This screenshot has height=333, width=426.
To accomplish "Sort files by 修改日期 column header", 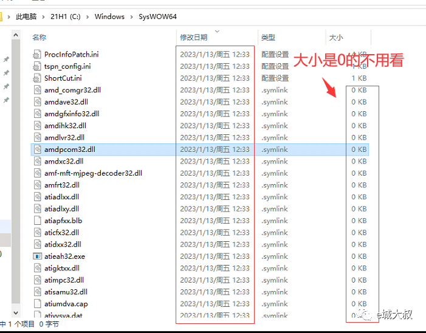I will (193, 38).
